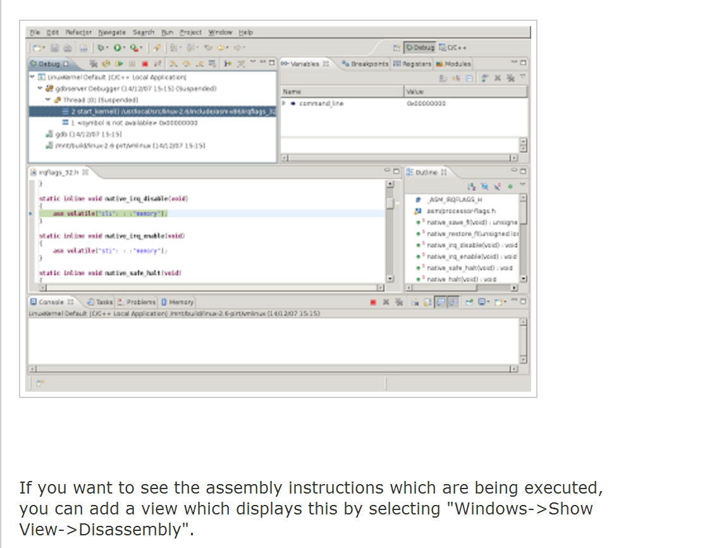
Task: Toggle scroll lock in the Console view
Action: pyautogui.click(x=427, y=302)
